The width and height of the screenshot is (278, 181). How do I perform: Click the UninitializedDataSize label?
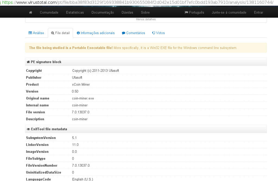(x=43, y=172)
